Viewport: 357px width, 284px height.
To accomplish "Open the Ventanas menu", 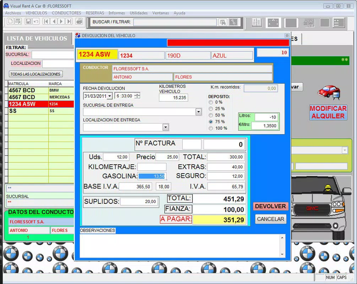I will coord(161,13).
